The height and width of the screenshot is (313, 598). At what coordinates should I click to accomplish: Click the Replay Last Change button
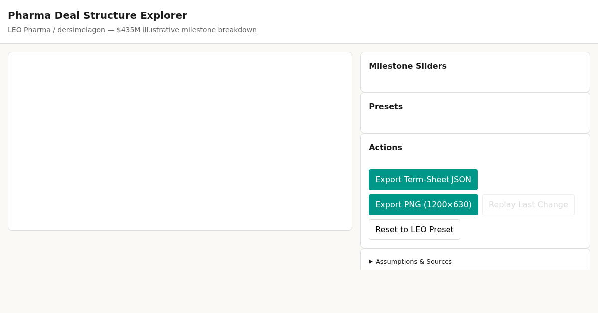click(x=528, y=205)
